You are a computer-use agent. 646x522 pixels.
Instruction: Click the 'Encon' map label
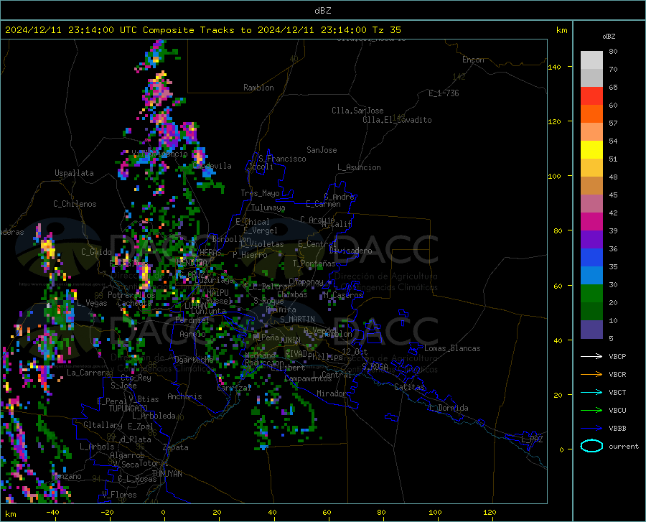click(x=473, y=60)
